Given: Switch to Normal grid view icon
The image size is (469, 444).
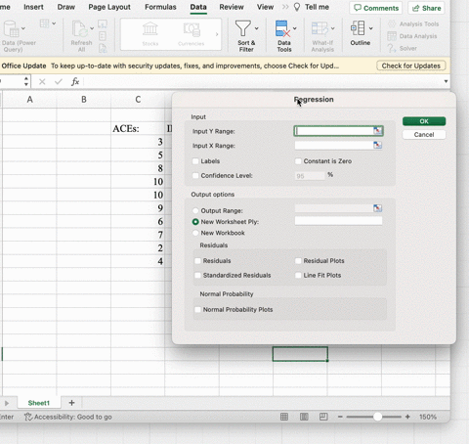Looking at the screenshot, I should tap(284, 417).
